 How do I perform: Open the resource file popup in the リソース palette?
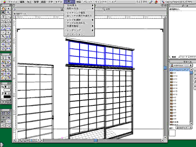pyautogui.click(x=181, y=65)
